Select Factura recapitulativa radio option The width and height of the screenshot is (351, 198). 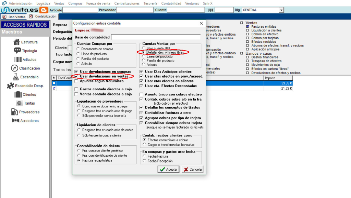(x=79, y=160)
